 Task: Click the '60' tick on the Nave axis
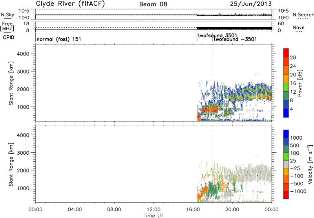click(x=281, y=24)
